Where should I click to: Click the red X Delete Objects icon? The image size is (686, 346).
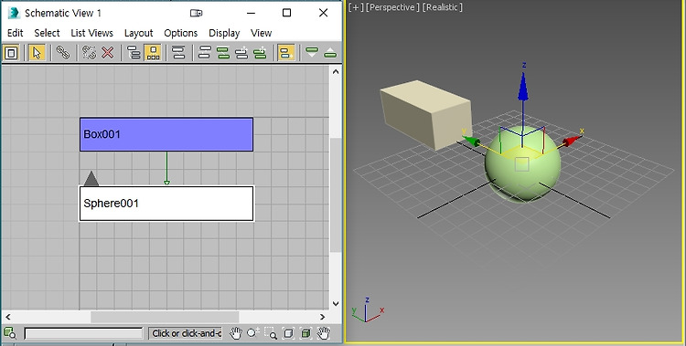tap(108, 53)
